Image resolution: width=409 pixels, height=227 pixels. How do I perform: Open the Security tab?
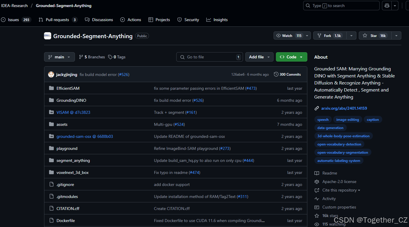[x=188, y=20]
